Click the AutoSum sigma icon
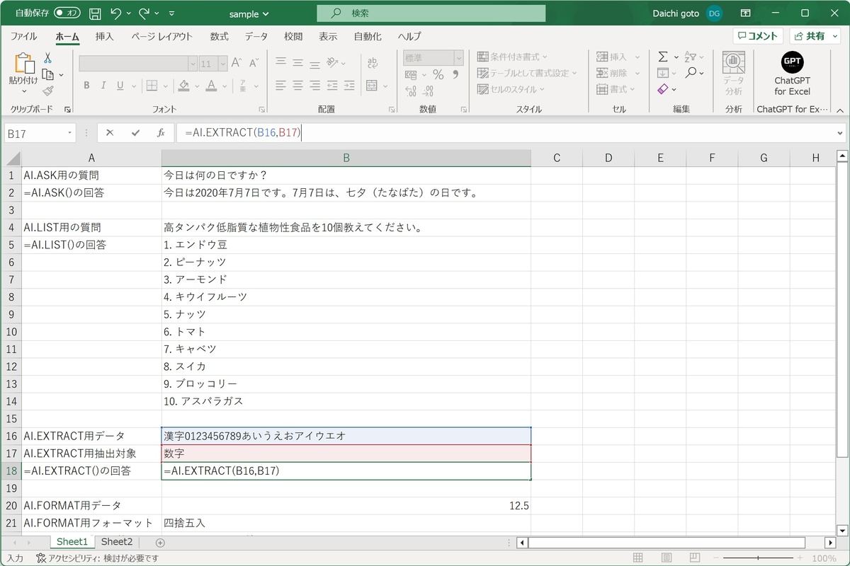This screenshot has width=850, height=566. (663, 57)
